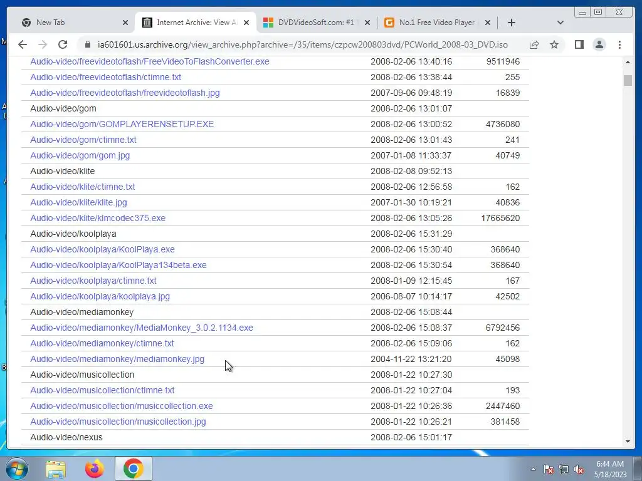
Task: Open GOMPLAYERENSETUP.EXE link
Action: 122,124
